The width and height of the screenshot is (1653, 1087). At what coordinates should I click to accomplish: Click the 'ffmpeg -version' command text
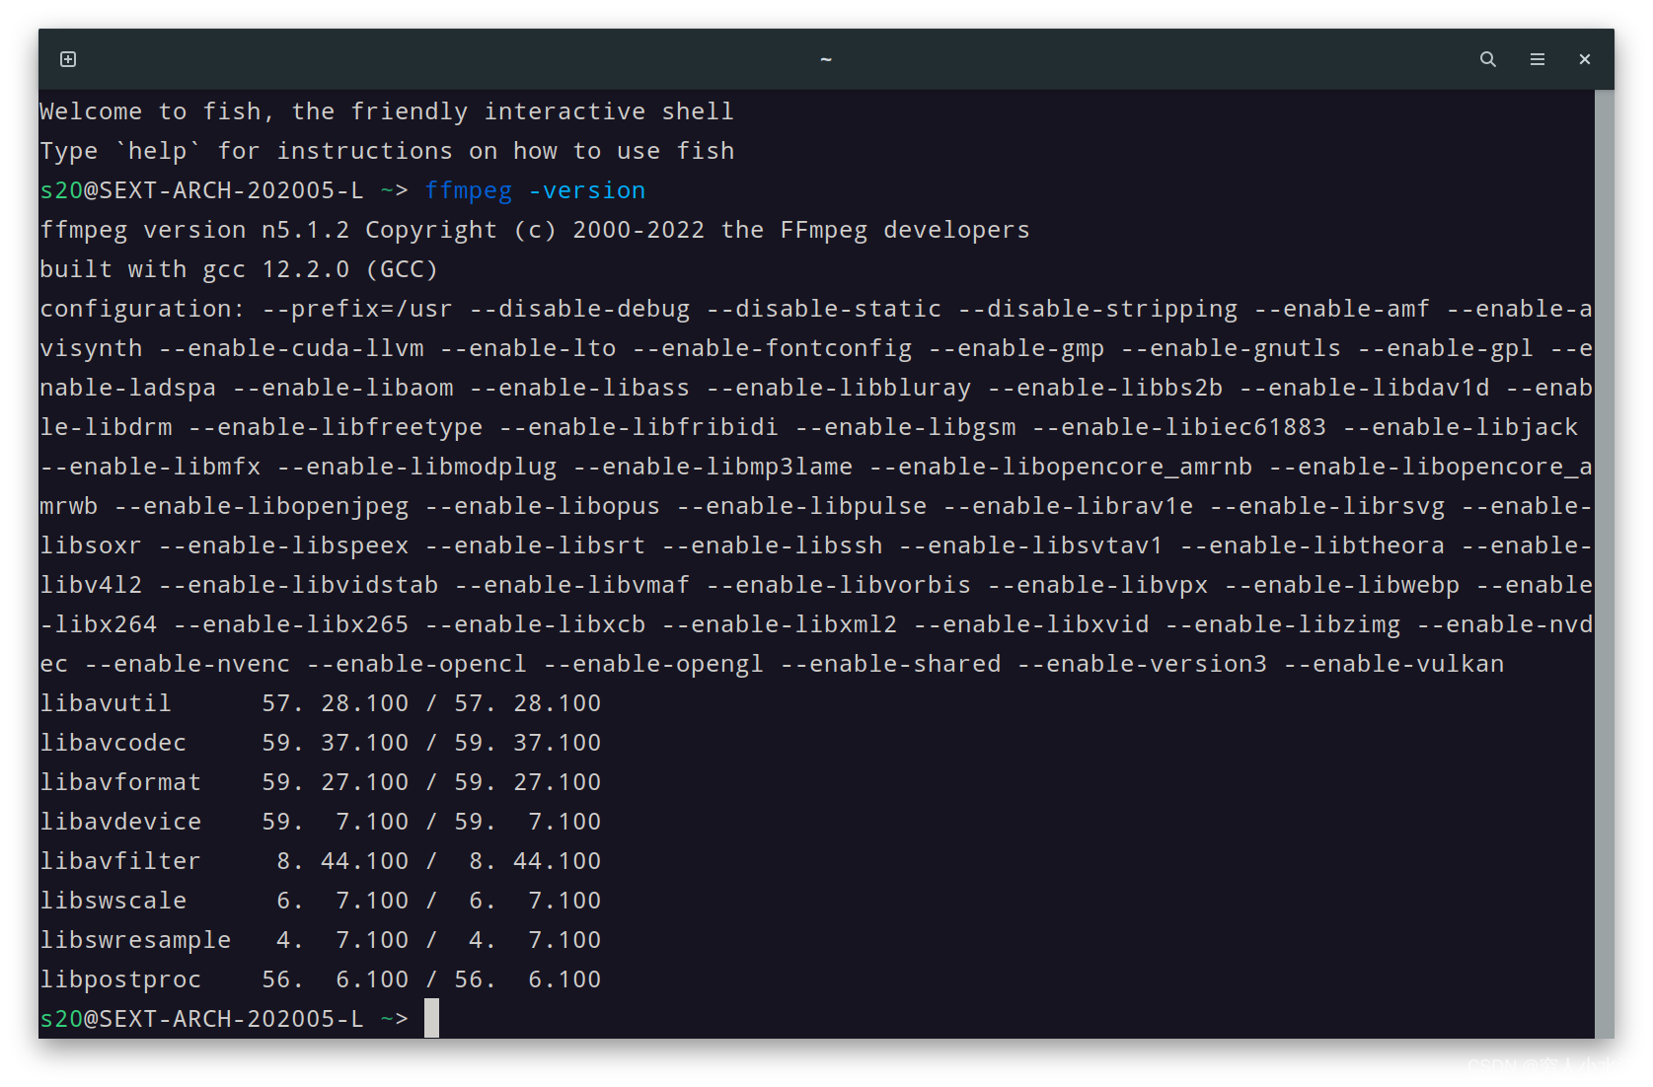click(535, 190)
